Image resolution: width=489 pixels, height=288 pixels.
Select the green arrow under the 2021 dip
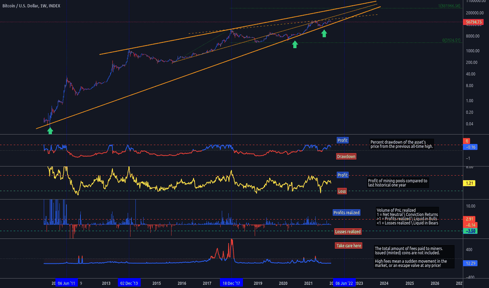click(324, 34)
